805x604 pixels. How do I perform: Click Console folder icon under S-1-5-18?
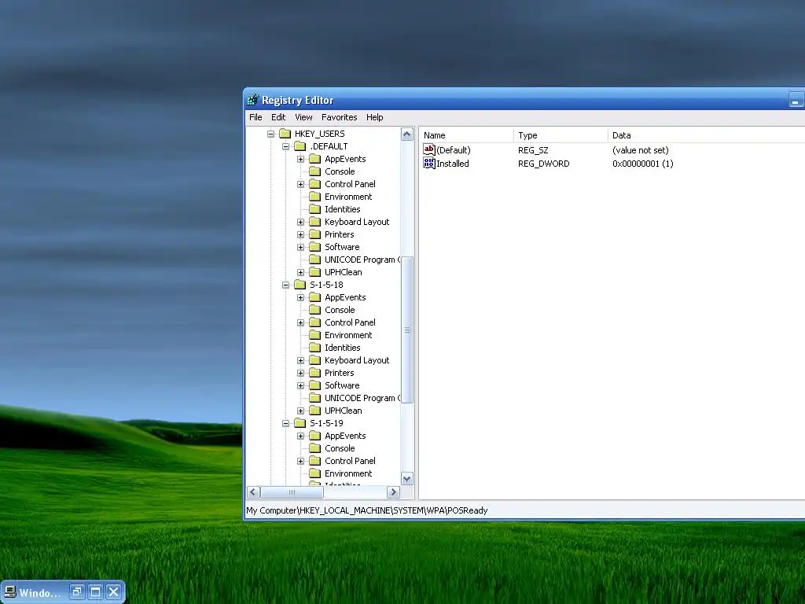(314, 310)
